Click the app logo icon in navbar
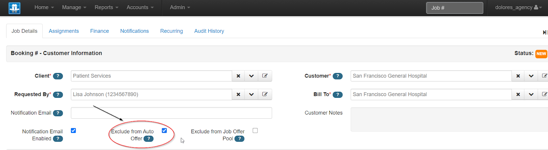The image size is (548, 150). (x=14, y=8)
